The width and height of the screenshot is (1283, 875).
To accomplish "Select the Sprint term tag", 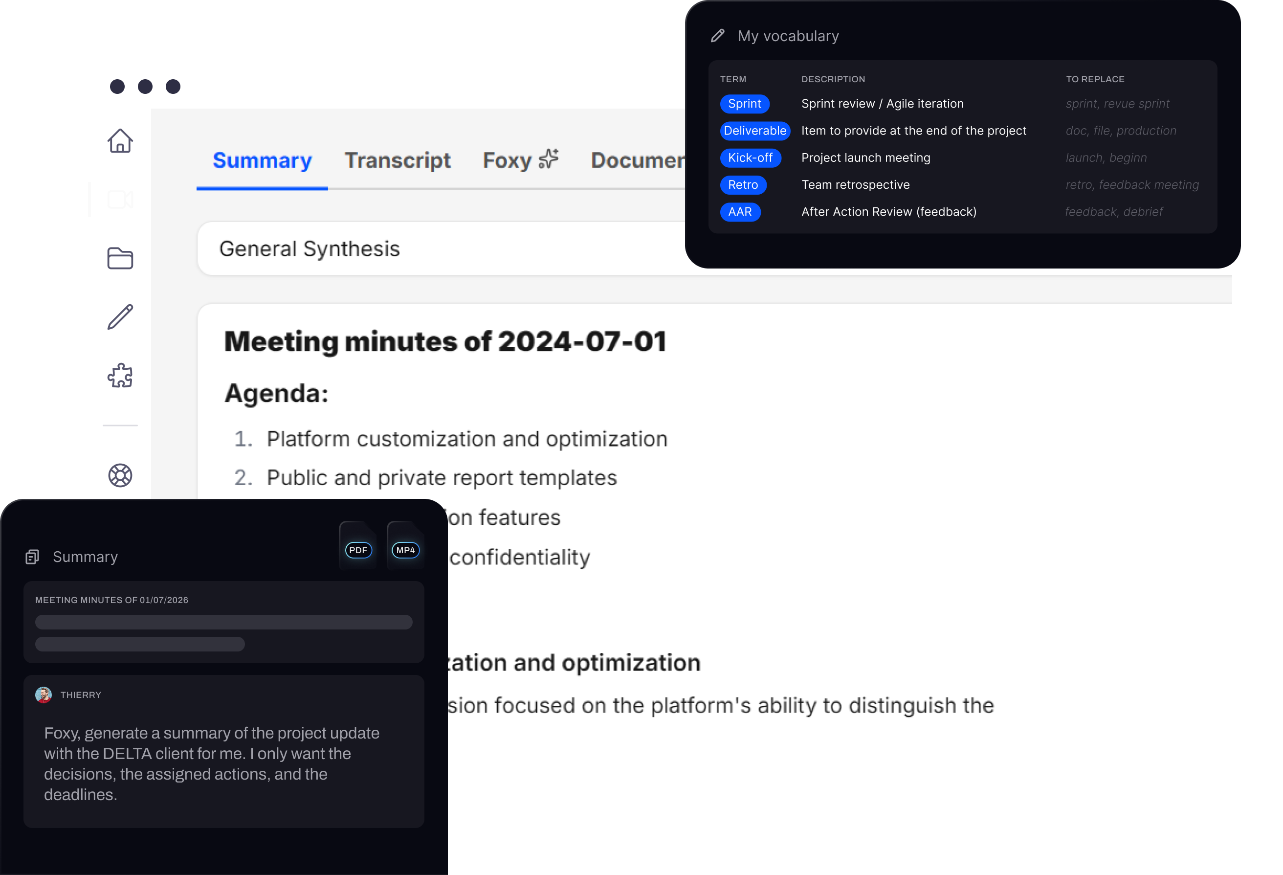I will click(745, 104).
